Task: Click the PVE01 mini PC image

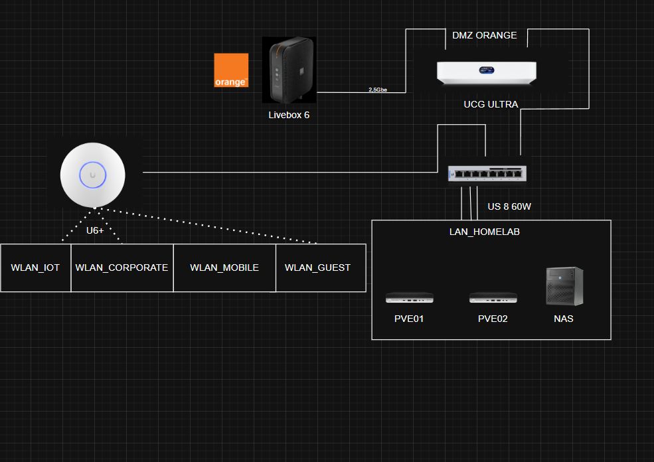Action: coord(410,298)
